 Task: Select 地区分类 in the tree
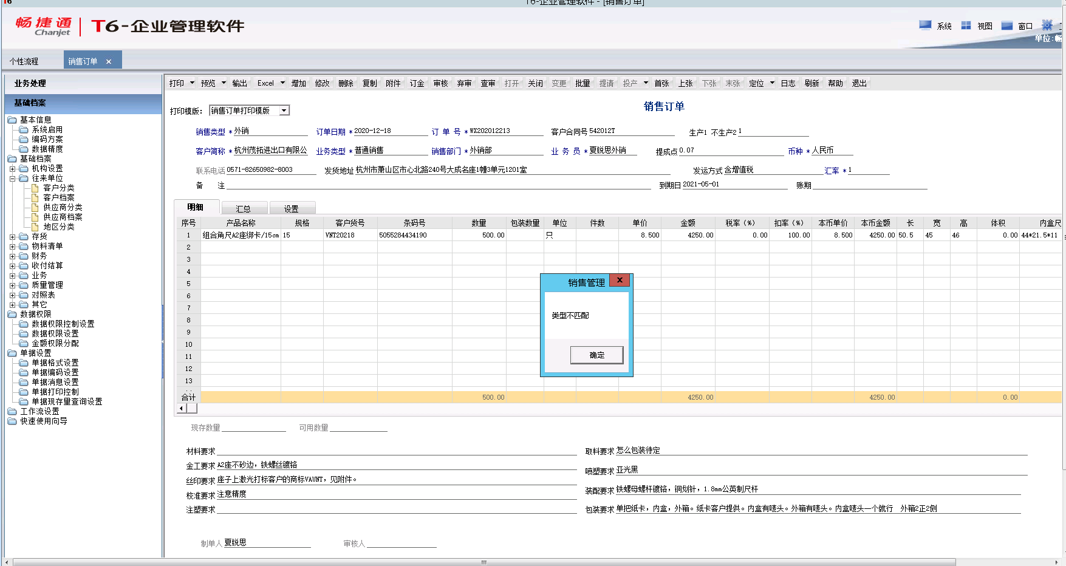coord(58,227)
